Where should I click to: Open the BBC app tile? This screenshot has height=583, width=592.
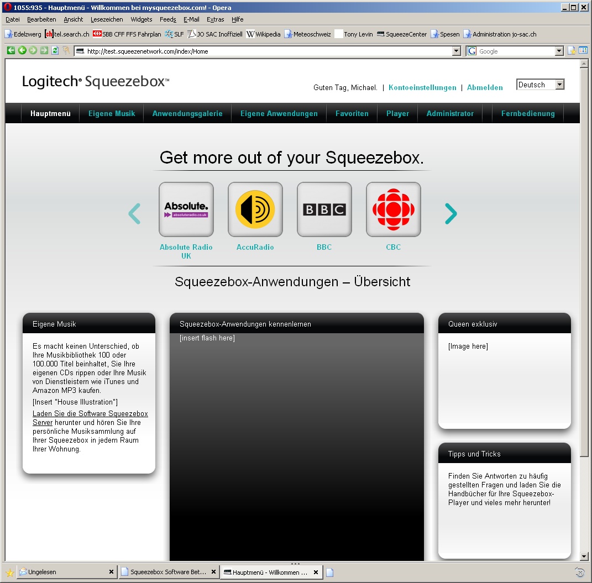[324, 209]
